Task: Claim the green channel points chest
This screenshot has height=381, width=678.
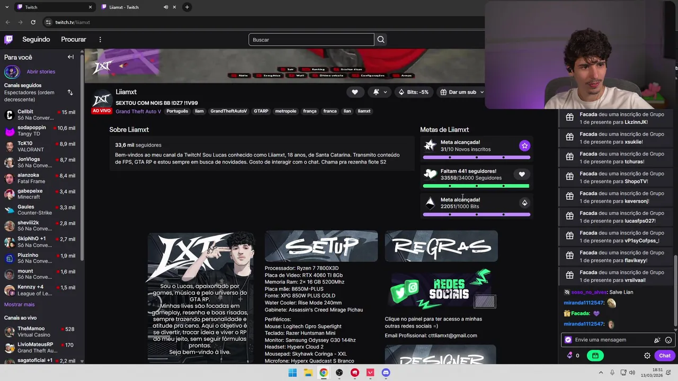Action: pyautogui.click(x=595, y=356)
